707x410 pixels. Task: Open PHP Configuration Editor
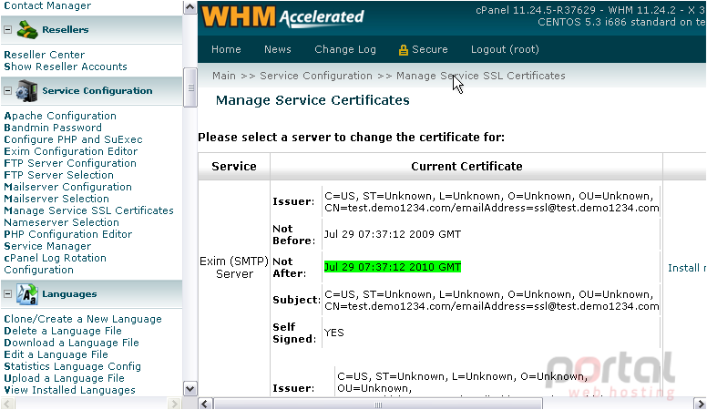click(68, 234)
